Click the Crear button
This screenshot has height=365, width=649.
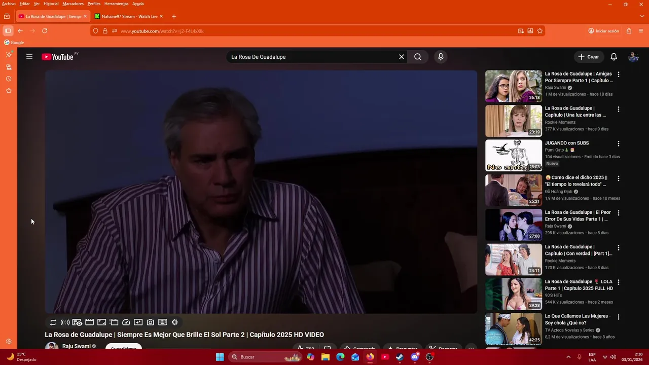(x=589, y=57)
